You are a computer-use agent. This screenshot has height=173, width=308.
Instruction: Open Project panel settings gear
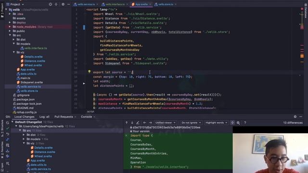coord(63,4)
